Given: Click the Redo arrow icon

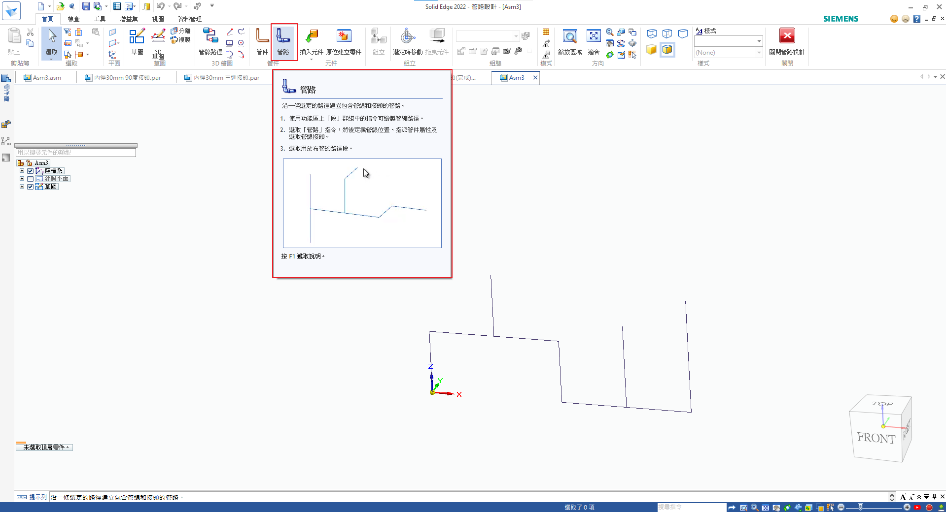Looking at the screenshot, I should 177,6.
